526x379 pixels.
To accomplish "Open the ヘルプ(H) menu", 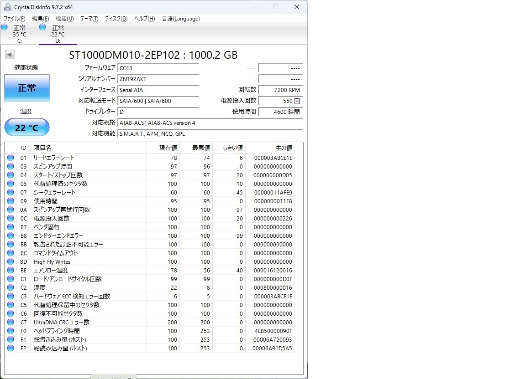I will click(x=144, y=18).
